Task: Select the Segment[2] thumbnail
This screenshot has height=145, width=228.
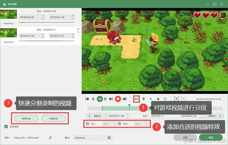Action: click(x=8, y=33)
